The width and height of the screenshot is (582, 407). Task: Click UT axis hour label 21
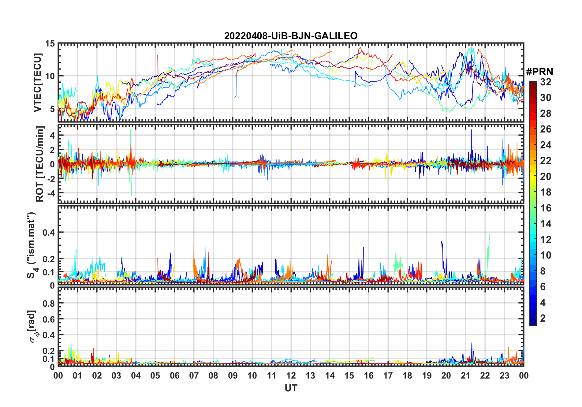(465, 375)
